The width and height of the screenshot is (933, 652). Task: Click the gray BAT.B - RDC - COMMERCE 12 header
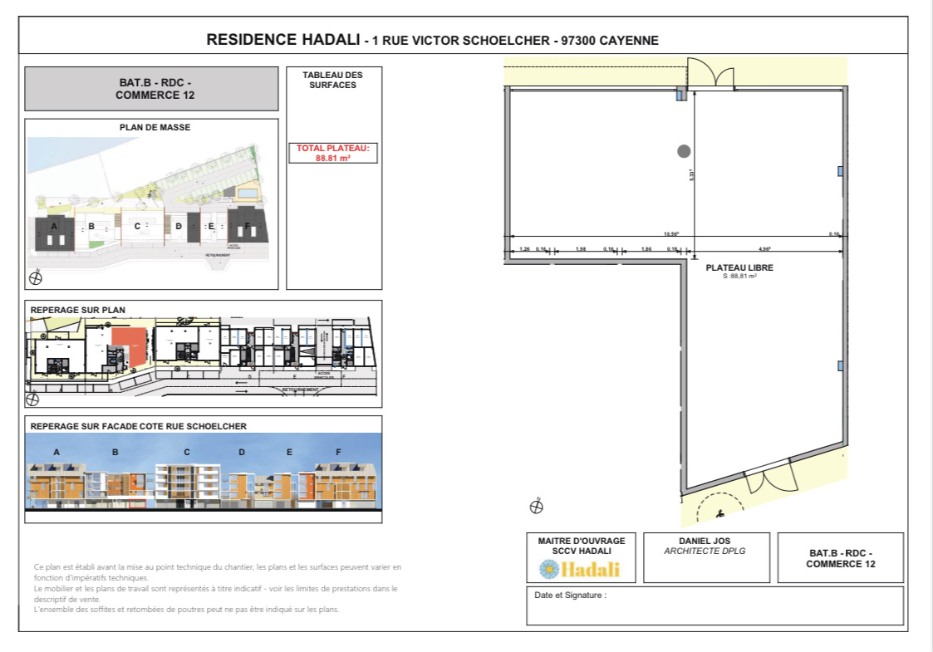151,89
